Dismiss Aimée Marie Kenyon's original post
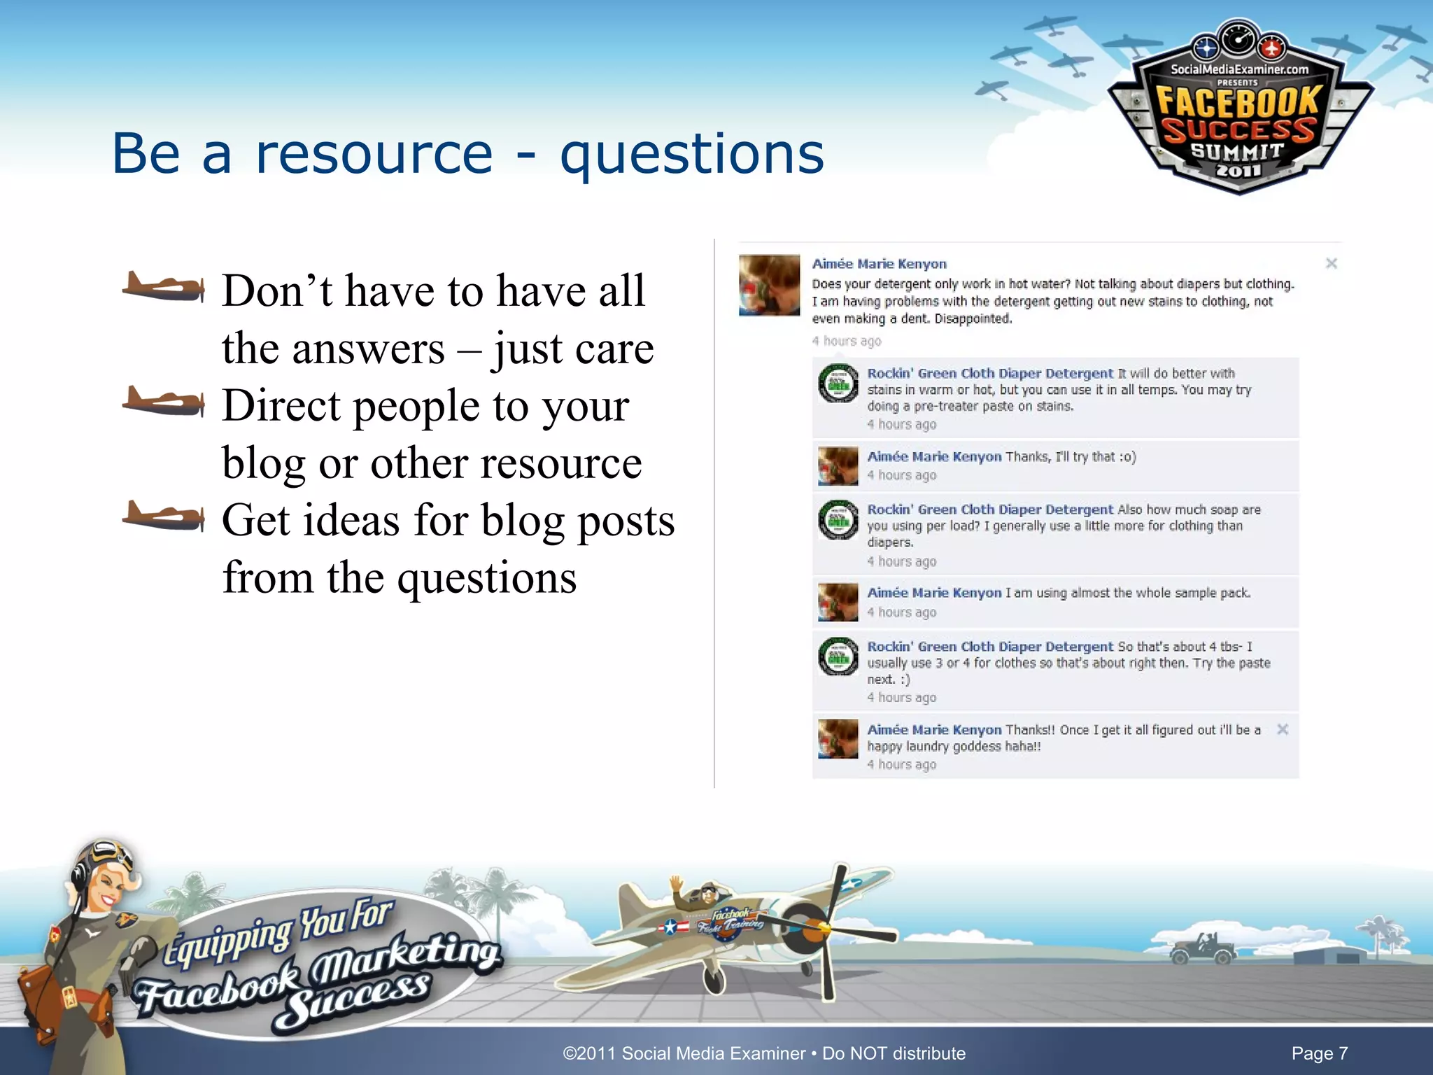The width and height of the screenshot is (1433, 1075). tap(1332, 263)
